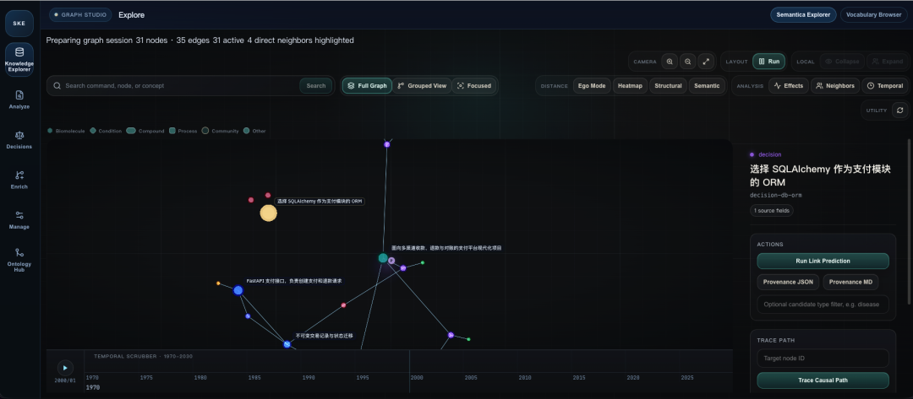Switch to the Vocabulary Browser tab
The height and width of the screenshot is (399, 913).
(x=873, y=14)
